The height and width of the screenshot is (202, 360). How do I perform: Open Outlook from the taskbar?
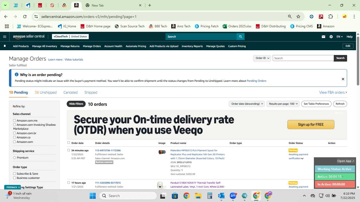[221, 196]
